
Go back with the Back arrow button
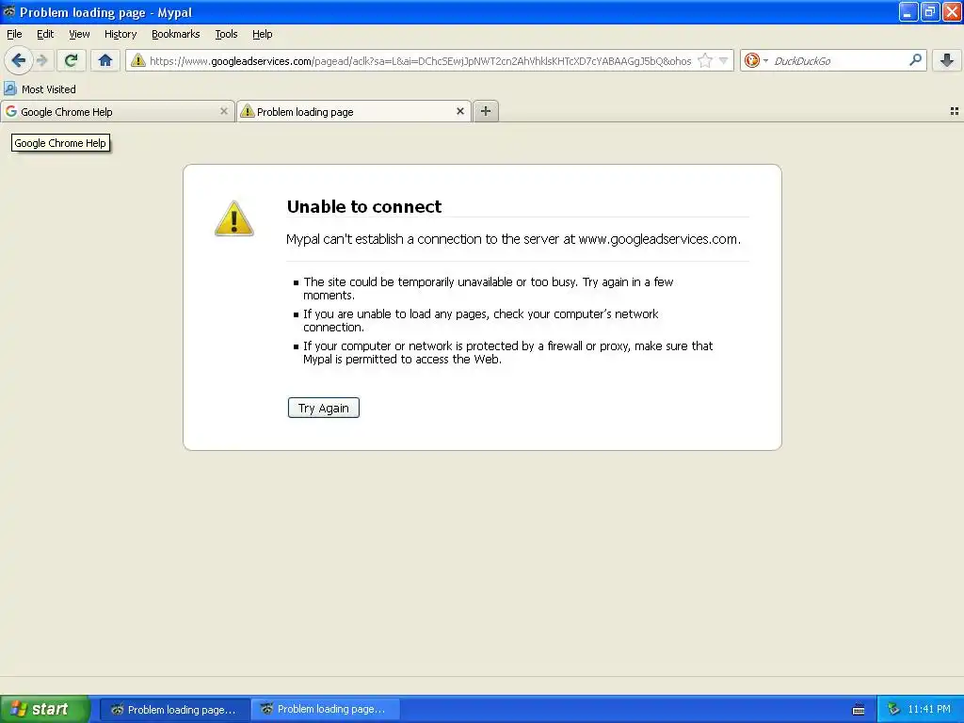pyautogui.click(x=18, y=60)
